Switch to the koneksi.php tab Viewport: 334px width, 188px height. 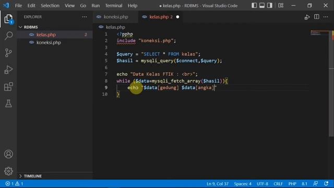[x=116, y=17]
